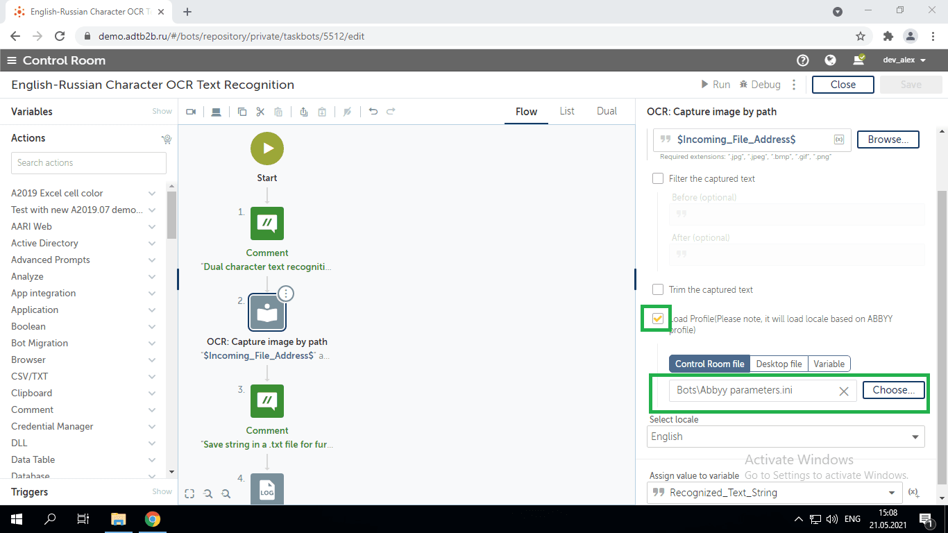
Task: Open the language globe icon
Action: click(830, 60)
